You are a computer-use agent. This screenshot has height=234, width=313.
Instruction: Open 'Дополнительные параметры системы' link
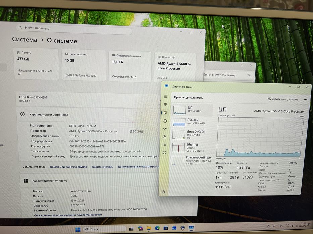[139, 167]
